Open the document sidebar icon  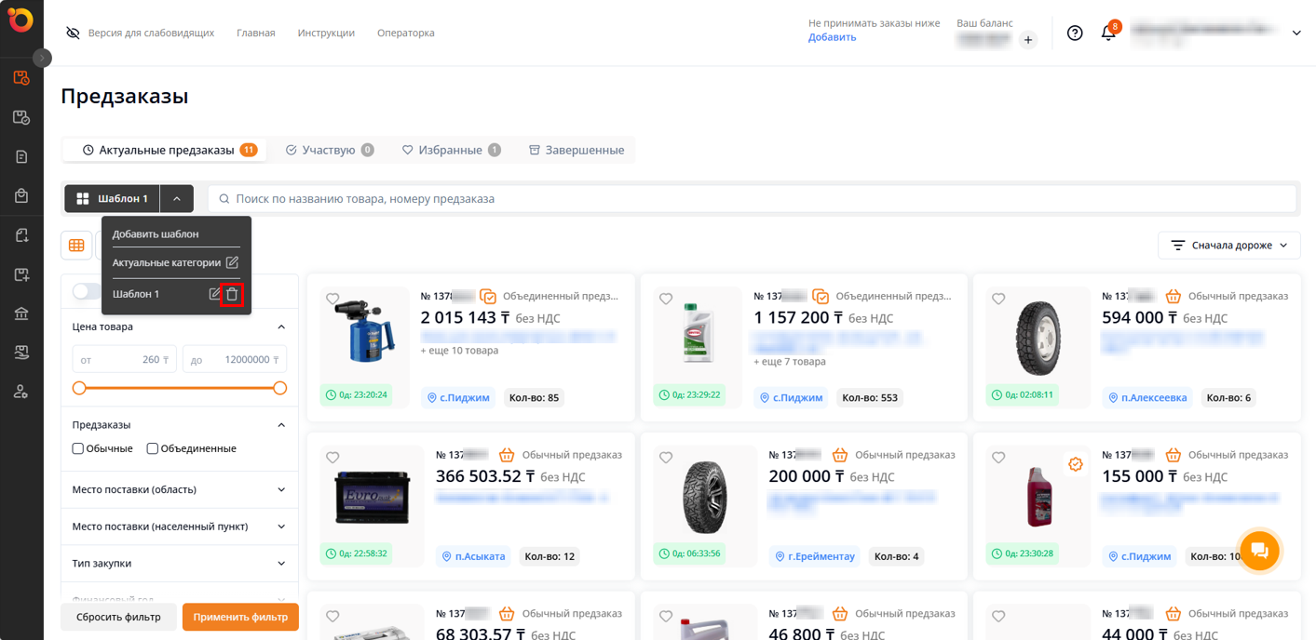point(21,157)
